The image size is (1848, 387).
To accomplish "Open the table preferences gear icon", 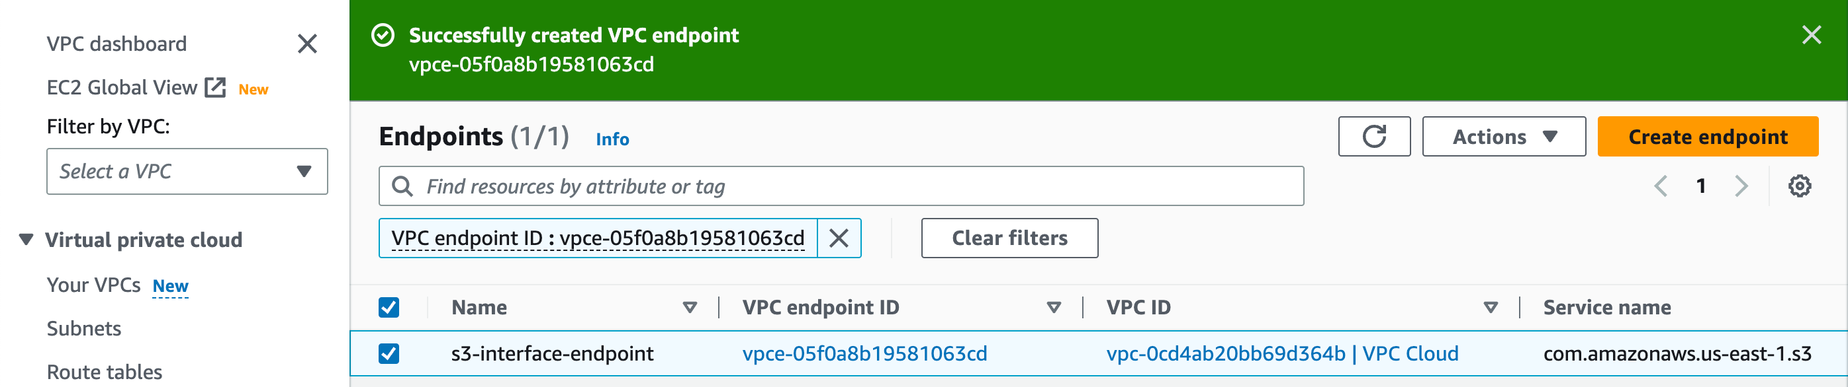I will click(1798, 186).
